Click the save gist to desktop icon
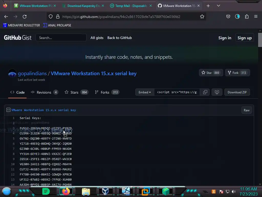 (217, 92)
